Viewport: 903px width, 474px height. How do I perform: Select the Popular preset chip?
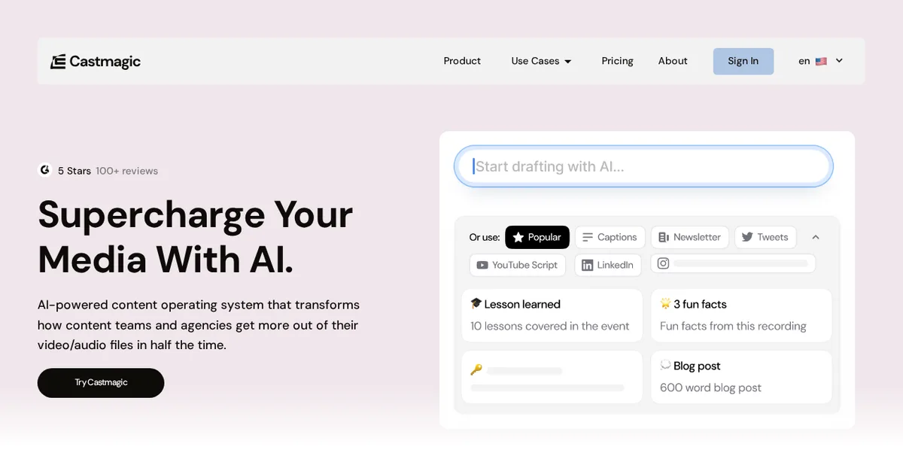coord(537,237)
